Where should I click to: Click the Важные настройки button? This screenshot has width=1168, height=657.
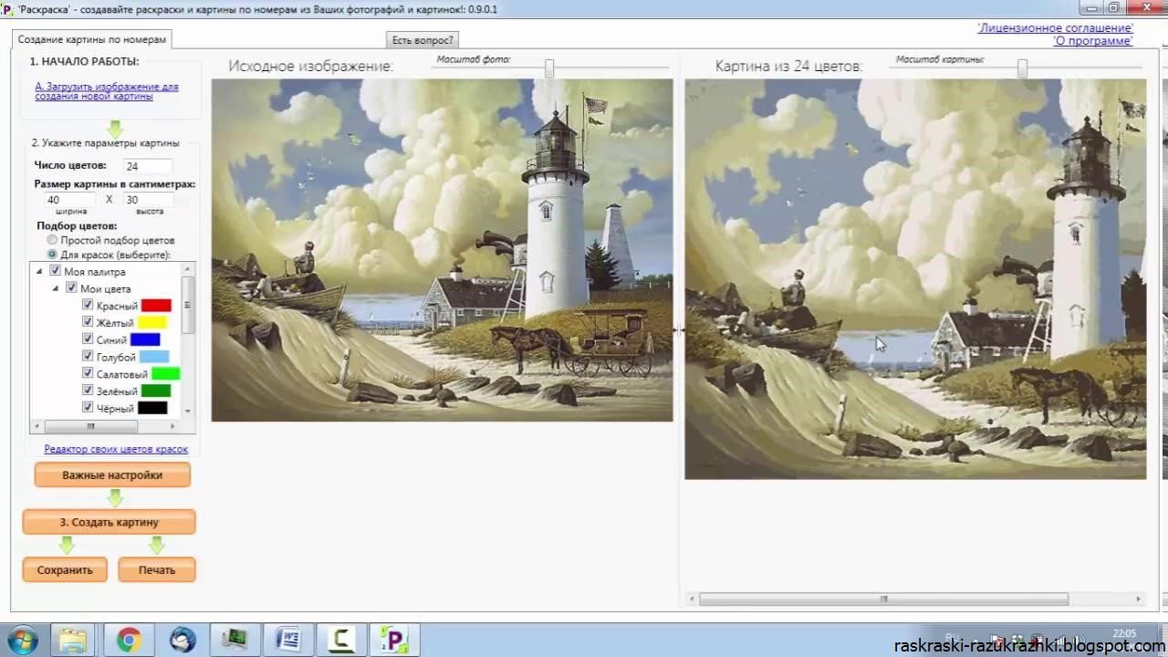point(112,475)
